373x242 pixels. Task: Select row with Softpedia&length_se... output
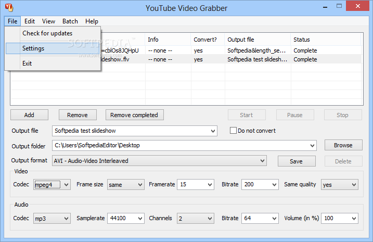click(231, 50)
